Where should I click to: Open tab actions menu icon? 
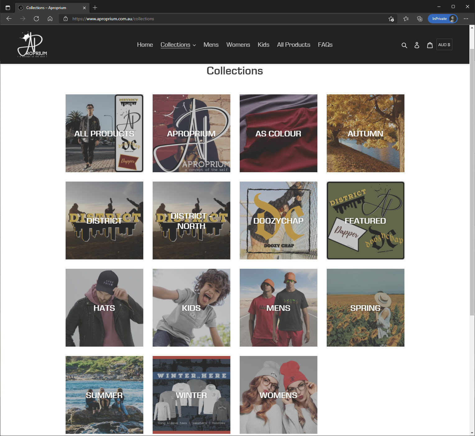8,7
